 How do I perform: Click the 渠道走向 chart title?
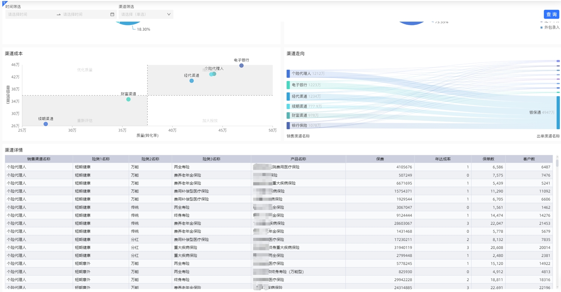click(x=296, y=53)
